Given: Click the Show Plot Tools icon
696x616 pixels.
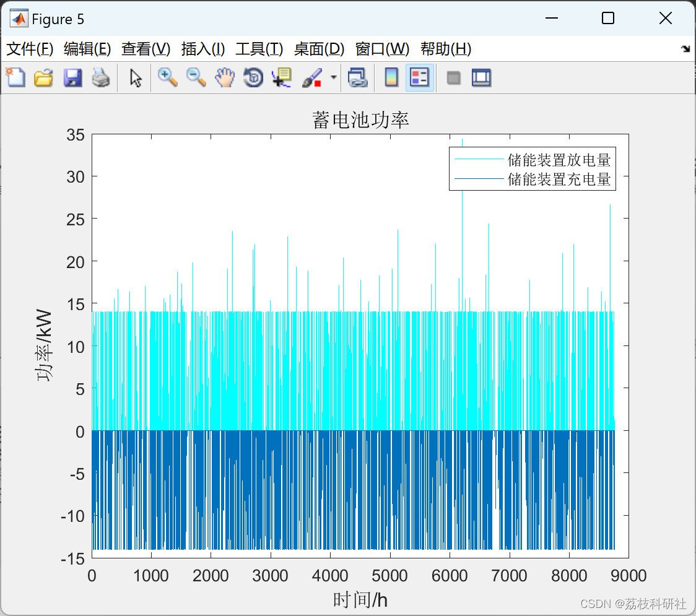Looking at the screenshot, I should click(x=481, y=77).
